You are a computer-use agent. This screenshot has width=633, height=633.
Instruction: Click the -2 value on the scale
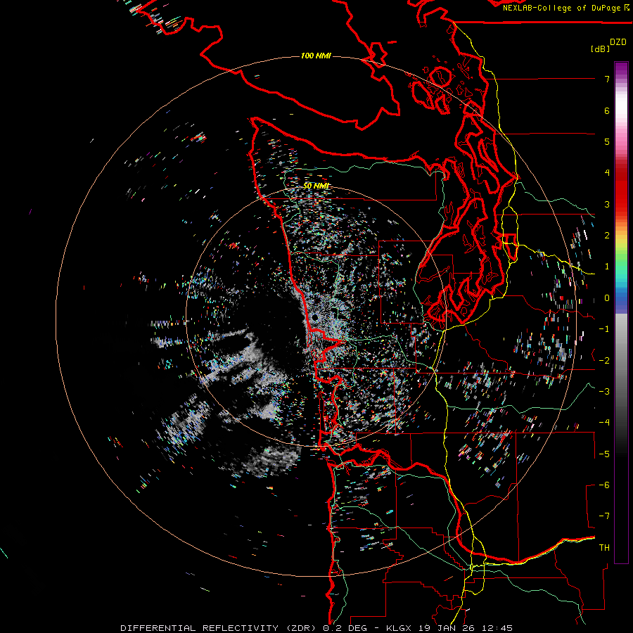[604, 361]
